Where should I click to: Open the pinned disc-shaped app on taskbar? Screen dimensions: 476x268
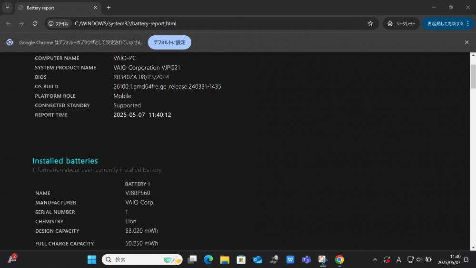274,259
